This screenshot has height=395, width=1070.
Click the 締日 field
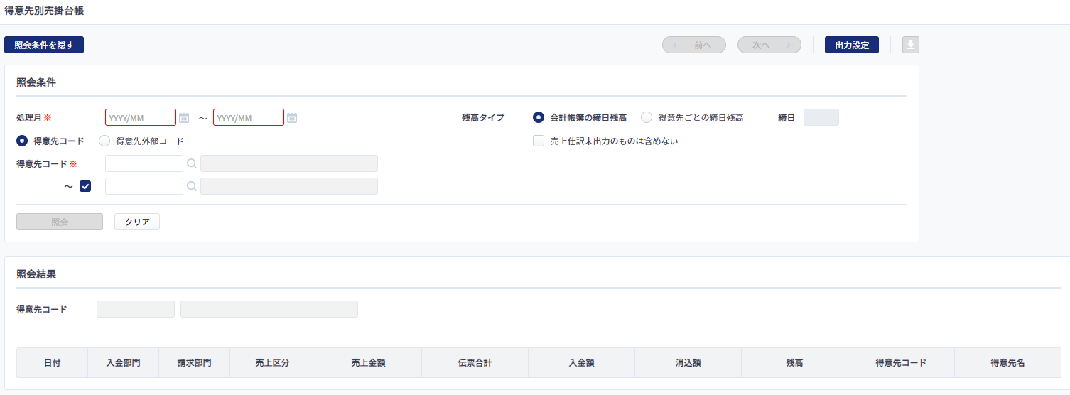(x=821, y=117)
